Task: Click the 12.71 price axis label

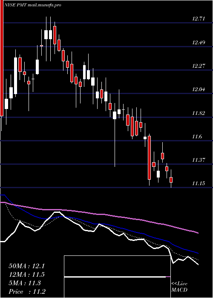Action: tap(199, 19)
